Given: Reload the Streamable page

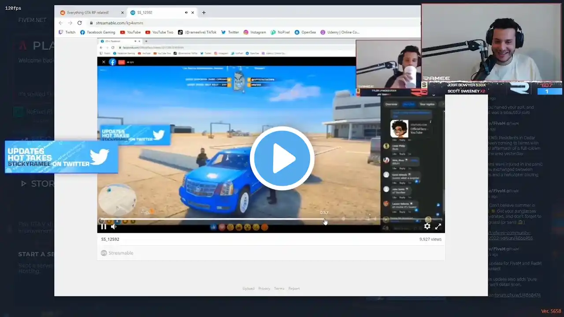Looking at the screenshot, I should coord(80,23).
